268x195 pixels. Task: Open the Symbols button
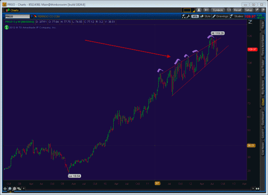218,10
